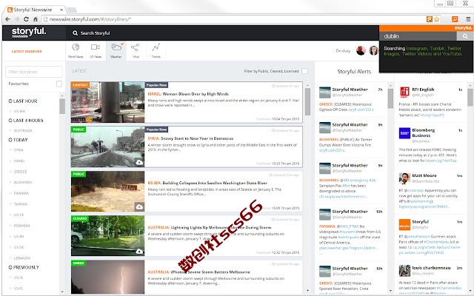Click the Storyful Weather avatar on the GREECE alert
This screenshot has height=296, width=474.
[x=325, y=92]
